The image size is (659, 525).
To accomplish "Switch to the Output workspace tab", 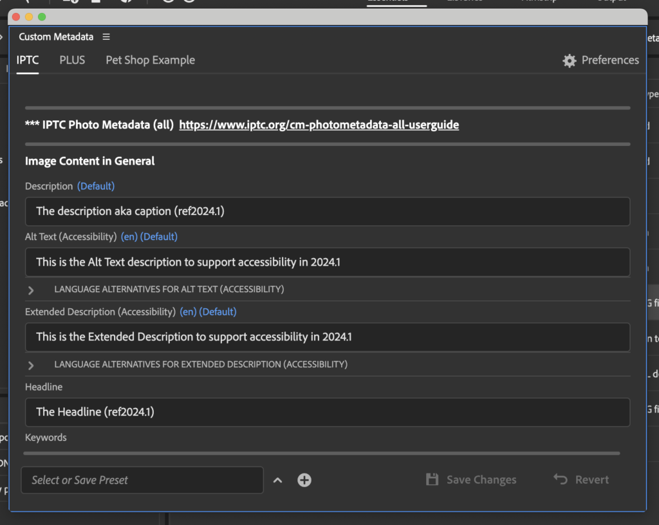I will click(x=610, y=1).
